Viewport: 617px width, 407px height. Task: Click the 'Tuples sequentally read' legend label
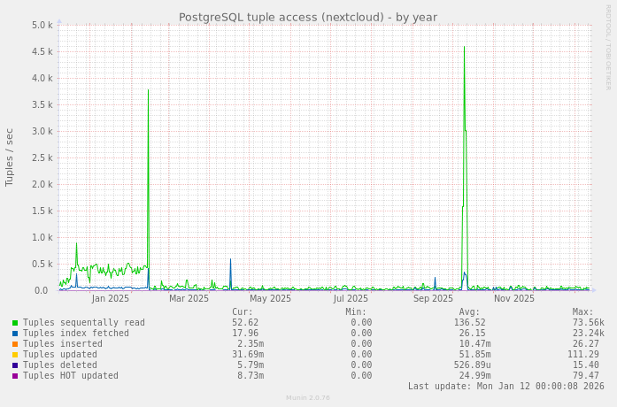84,322
